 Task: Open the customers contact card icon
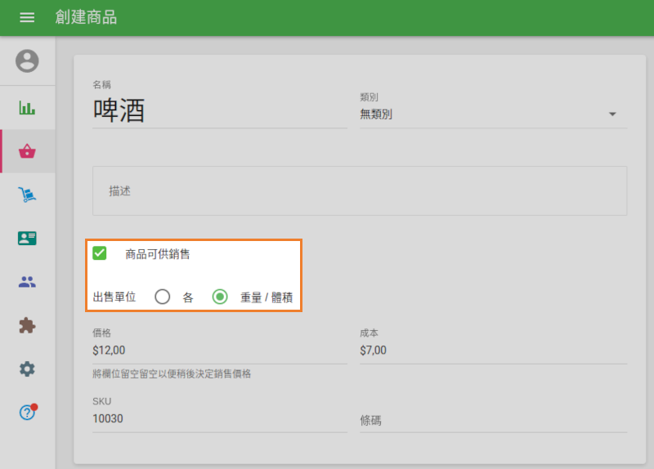click(27, 238)
